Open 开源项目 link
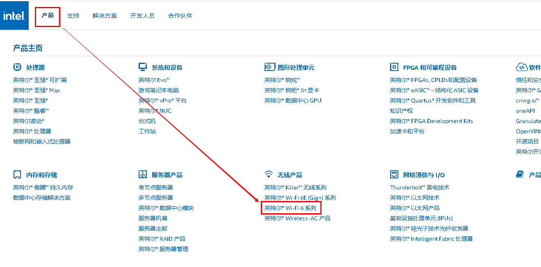The height and width of the screenshot is (267, 541). click(x=527, y=141)
